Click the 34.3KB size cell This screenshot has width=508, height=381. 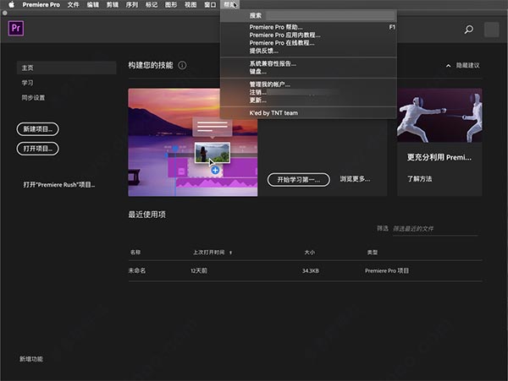pyautogui.click(x=311, y=271)
